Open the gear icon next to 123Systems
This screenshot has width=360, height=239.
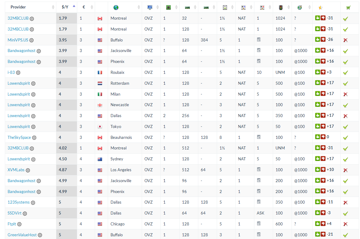[33, 202]
